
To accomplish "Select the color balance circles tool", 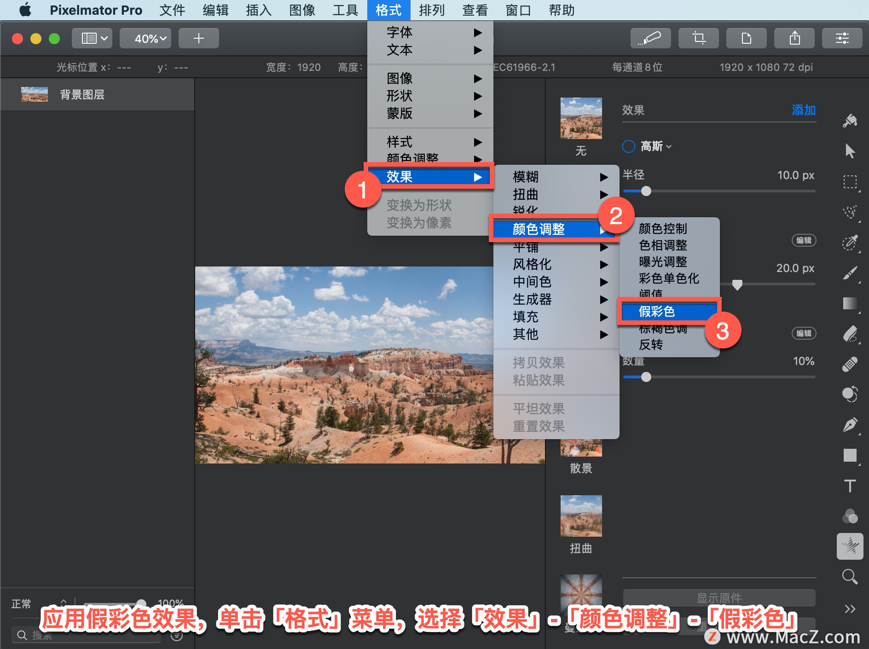I will 850,516.
